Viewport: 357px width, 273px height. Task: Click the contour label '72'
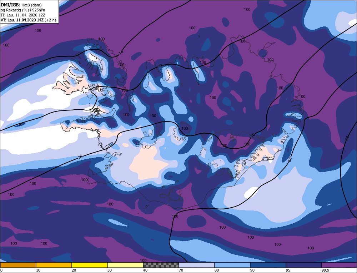[x=160, y=66]
